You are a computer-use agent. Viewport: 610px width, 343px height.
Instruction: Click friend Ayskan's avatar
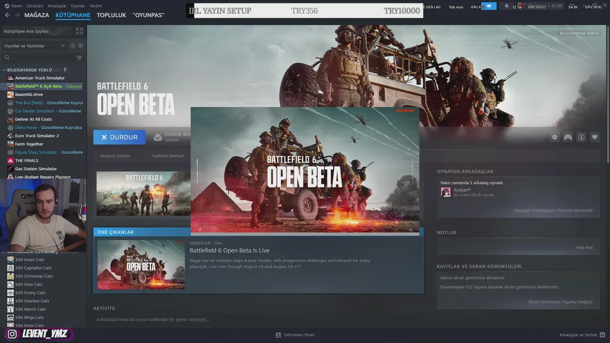(x=446, y=192)
